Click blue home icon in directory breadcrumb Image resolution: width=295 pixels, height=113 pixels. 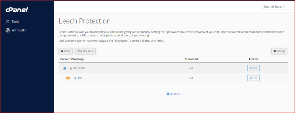65,68
